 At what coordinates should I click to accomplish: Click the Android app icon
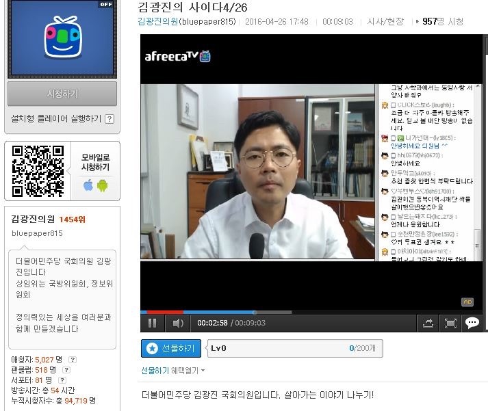tap(102, 185)
